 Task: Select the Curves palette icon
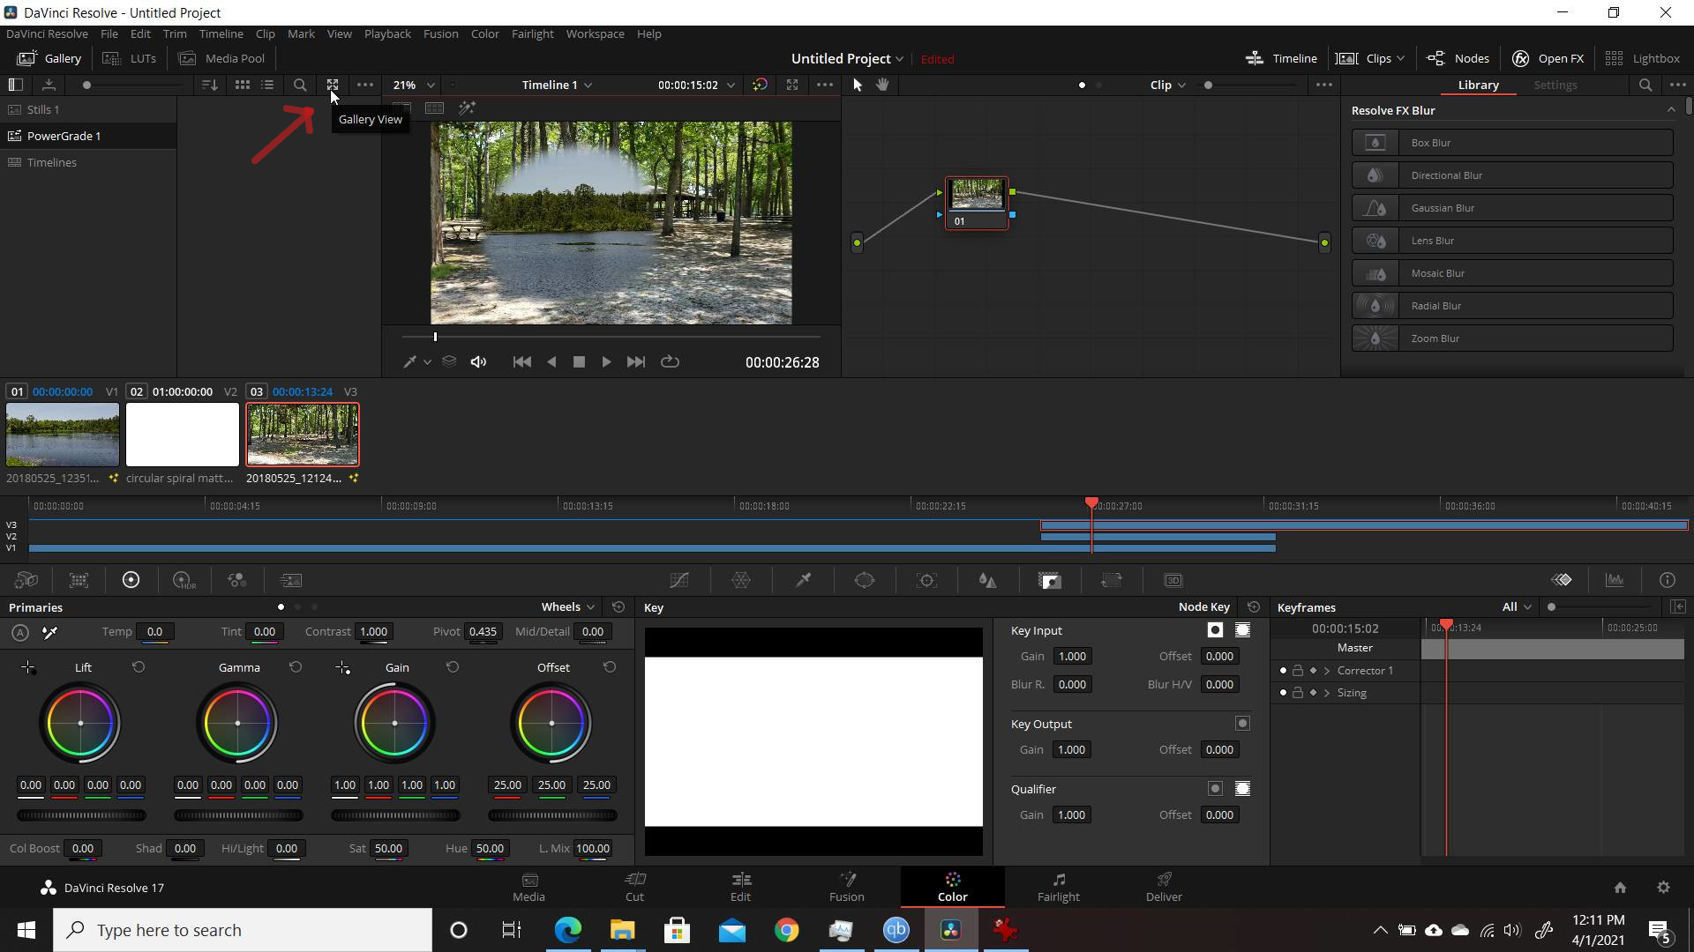[x=679, y=580]
